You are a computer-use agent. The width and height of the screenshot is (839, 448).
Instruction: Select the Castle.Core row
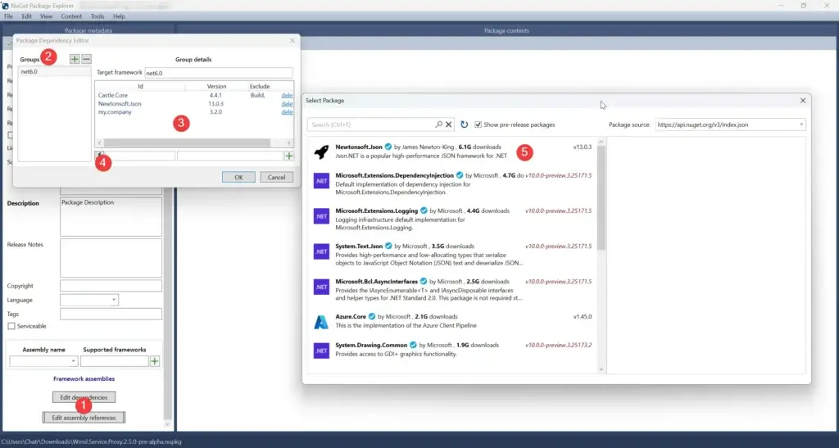(194, 95)
